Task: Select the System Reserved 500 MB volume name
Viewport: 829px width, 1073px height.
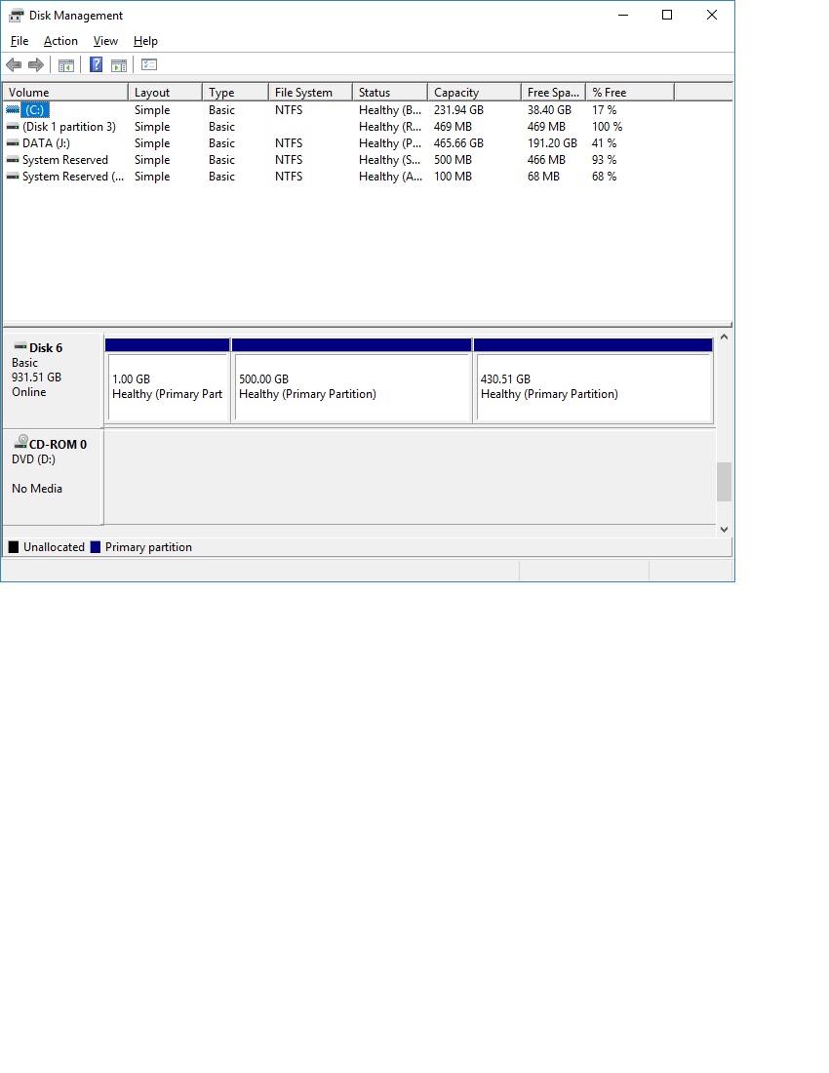Action: click(x=65, y=159)
